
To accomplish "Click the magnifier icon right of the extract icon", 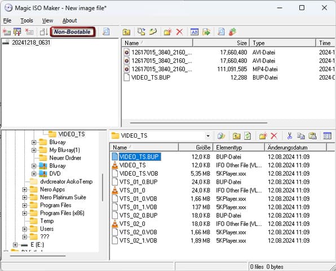I will pos(221,32).
